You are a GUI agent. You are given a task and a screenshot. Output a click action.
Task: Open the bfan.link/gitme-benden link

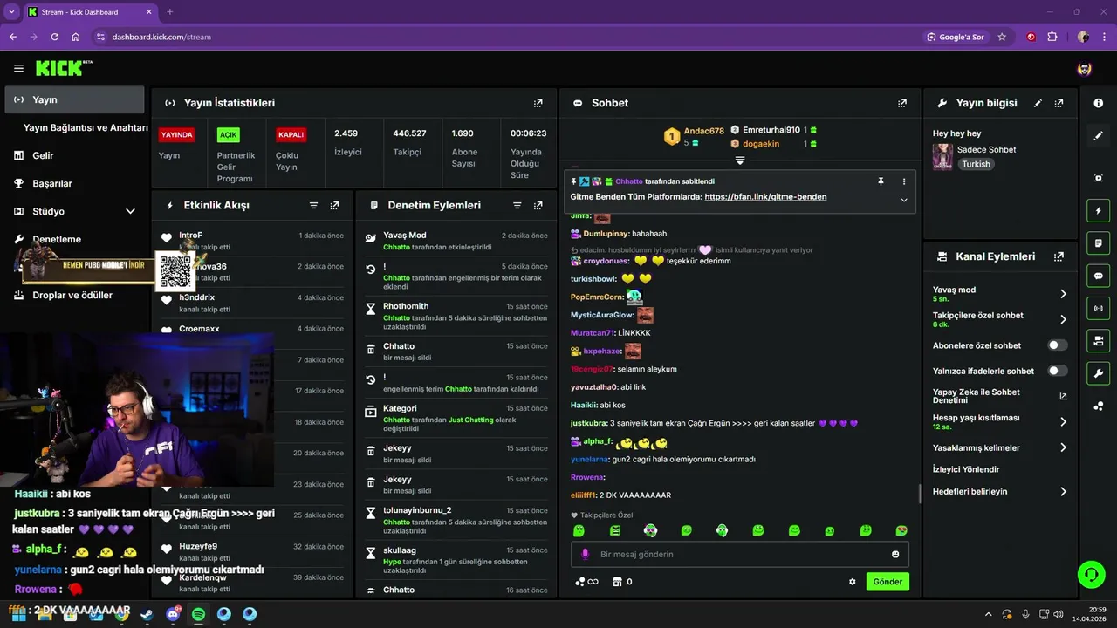pos(765,197)
